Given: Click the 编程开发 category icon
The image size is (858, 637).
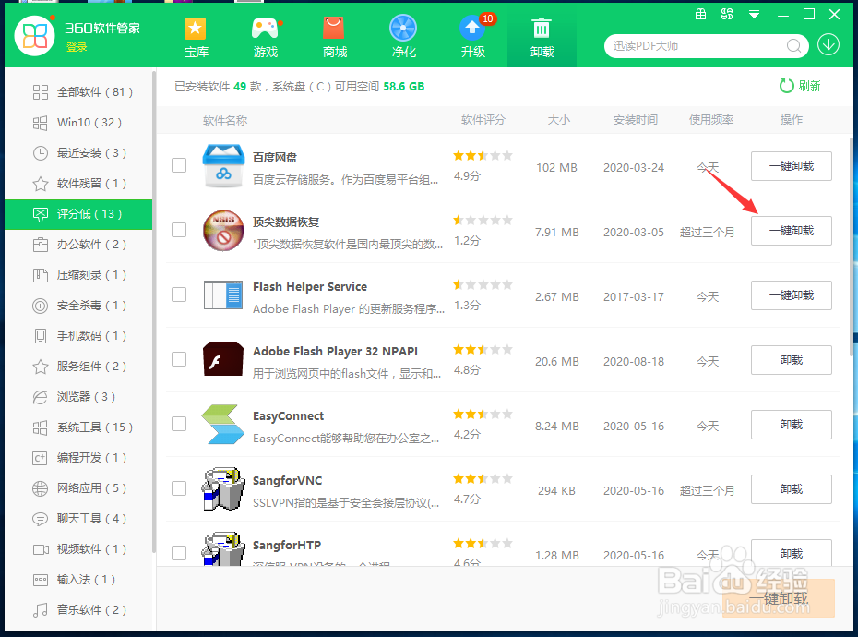Looking at the screenshot, I should (40, 458).
